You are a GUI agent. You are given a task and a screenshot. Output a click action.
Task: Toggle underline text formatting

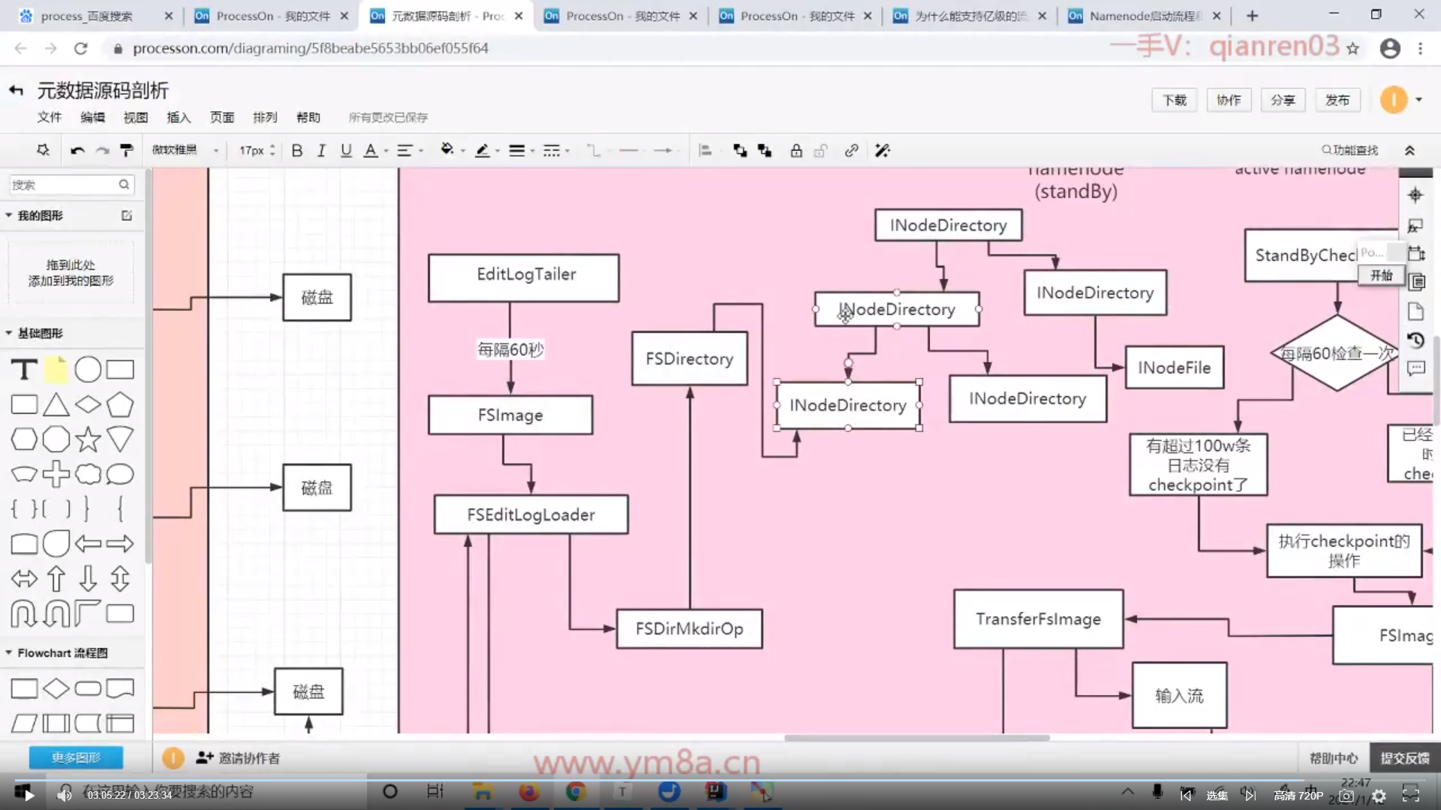345,151
